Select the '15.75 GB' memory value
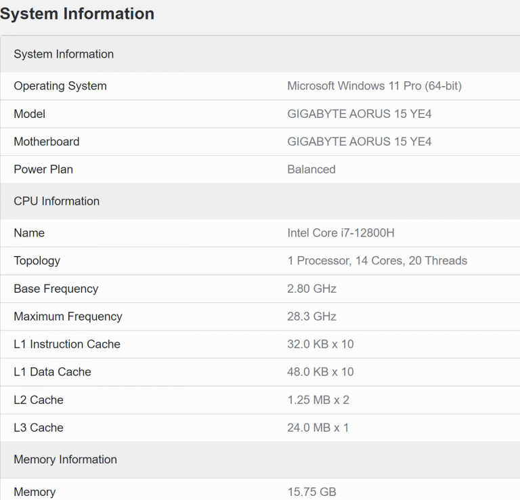520x500 pixels. [311, 492]
